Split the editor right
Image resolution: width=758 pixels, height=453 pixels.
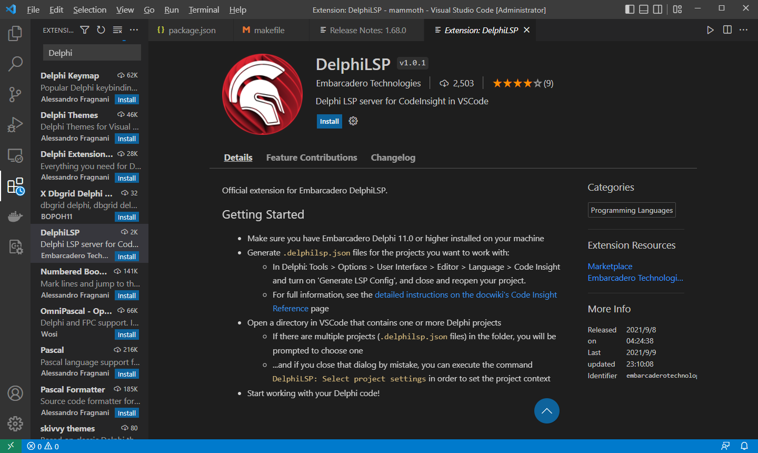point(727,30)
